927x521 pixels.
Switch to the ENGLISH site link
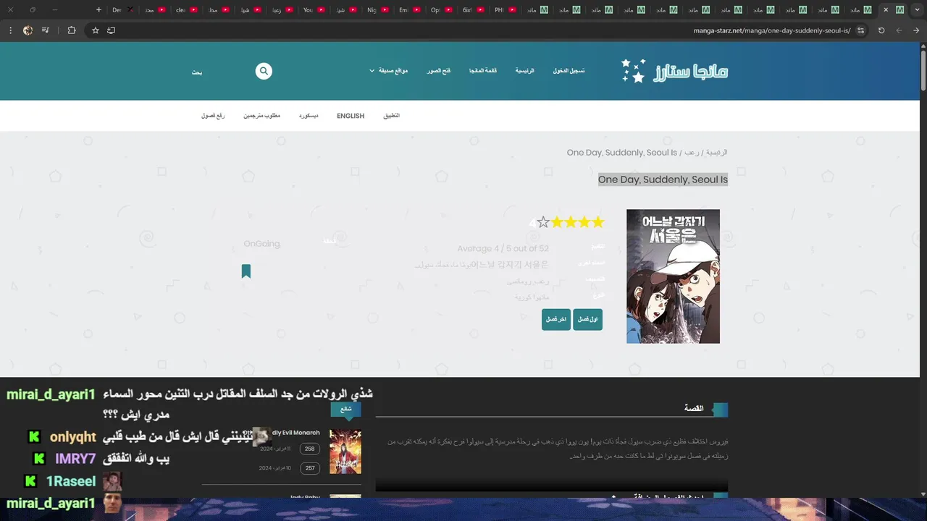(351, 116)
